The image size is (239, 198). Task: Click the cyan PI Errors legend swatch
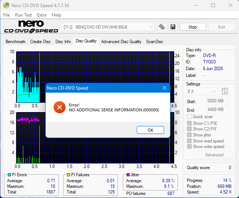coord(9,175)
